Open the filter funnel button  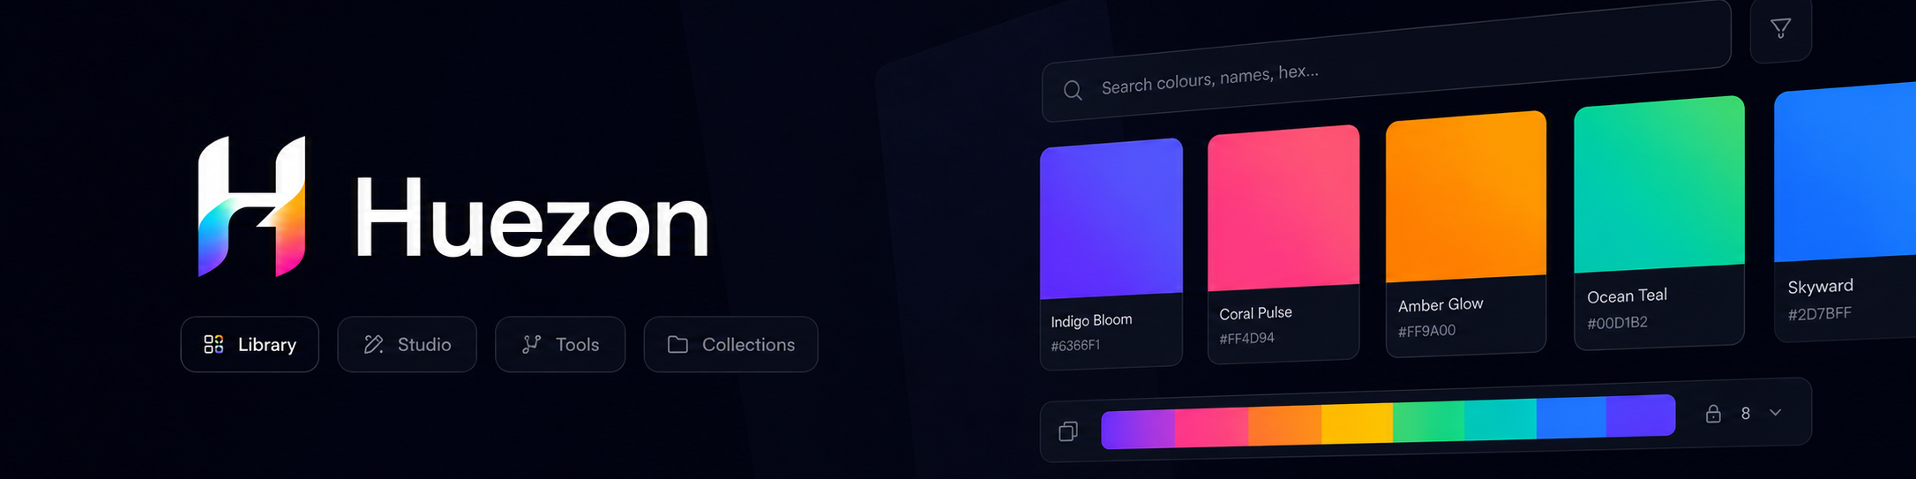click(x=1780, y=28)
